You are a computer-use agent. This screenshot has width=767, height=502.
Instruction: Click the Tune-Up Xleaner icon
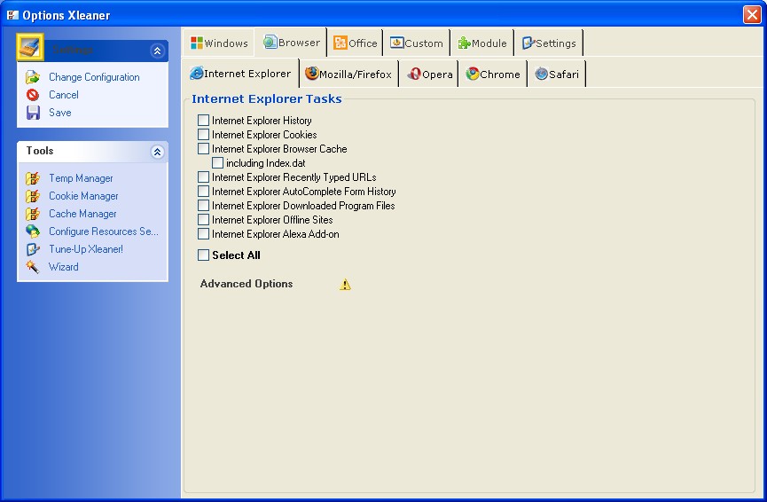click(33, 249)
